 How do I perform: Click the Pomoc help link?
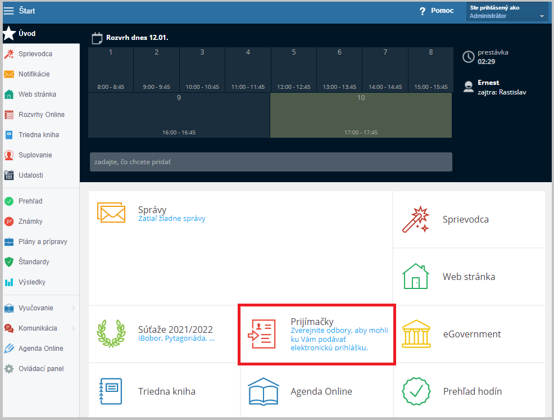442,11
